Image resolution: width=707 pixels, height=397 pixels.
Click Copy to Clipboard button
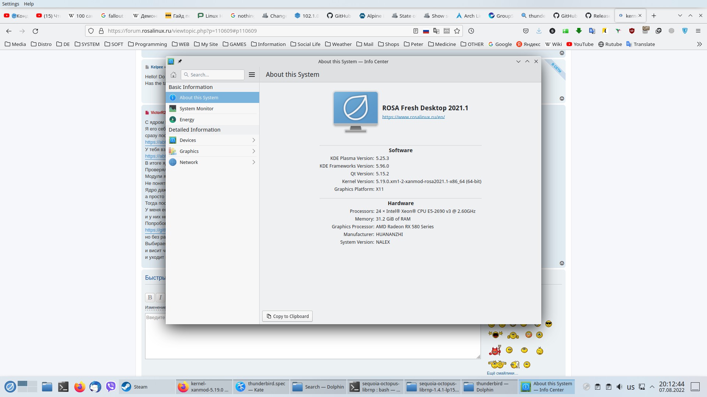[x=287, y=316]
